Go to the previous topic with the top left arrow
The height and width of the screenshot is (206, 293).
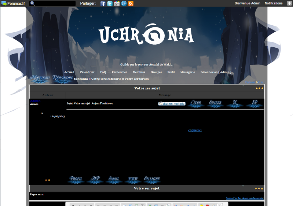click(257, 88)
